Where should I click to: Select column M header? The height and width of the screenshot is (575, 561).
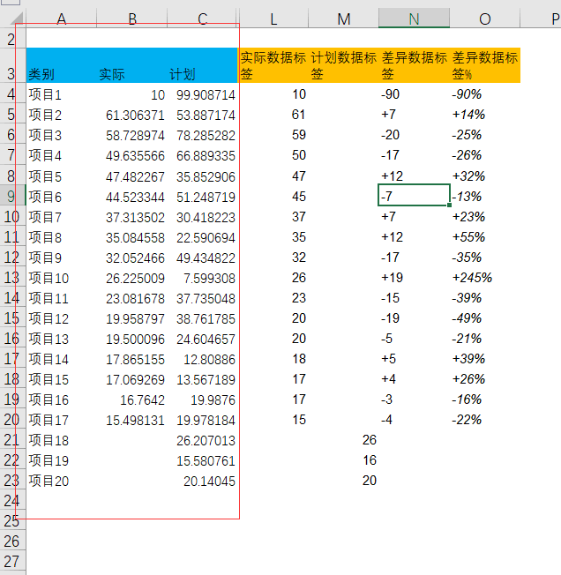tap(343, 19)
